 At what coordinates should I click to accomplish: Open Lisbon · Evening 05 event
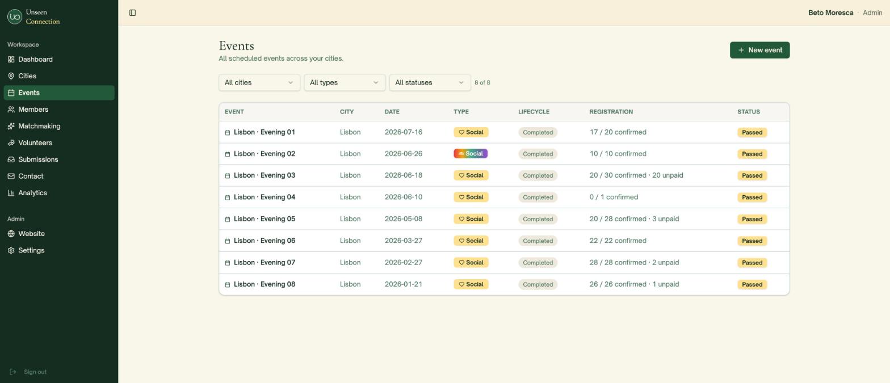265,219
